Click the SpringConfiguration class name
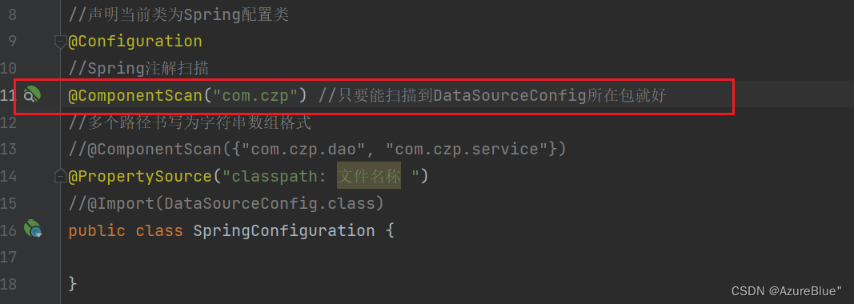854x304 pixels. point(284,230)
